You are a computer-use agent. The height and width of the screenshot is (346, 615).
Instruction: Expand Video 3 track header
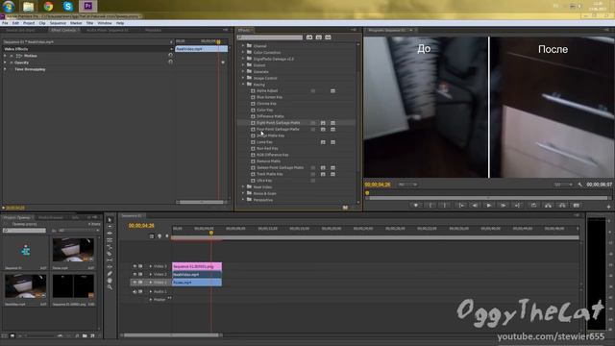pyautogui.click(x=151, y=266)
